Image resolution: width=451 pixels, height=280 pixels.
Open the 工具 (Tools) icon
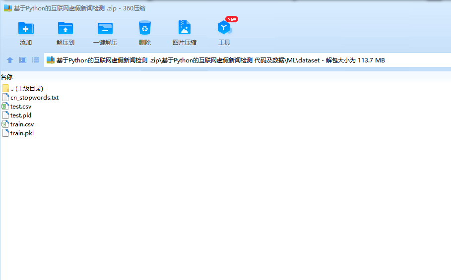coord(224,28)
